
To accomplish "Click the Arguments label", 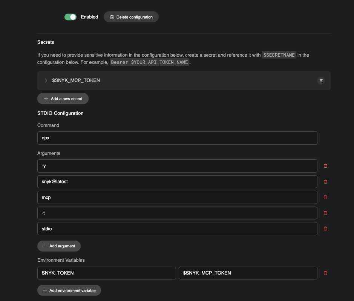I will 49,153.
